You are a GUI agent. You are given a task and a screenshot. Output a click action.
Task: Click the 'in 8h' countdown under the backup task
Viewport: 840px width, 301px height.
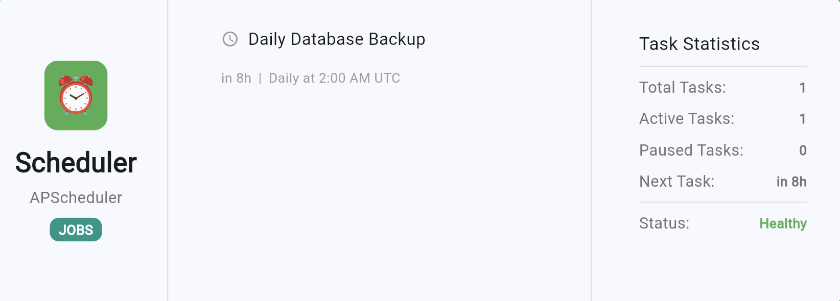(x=236, y=78)
